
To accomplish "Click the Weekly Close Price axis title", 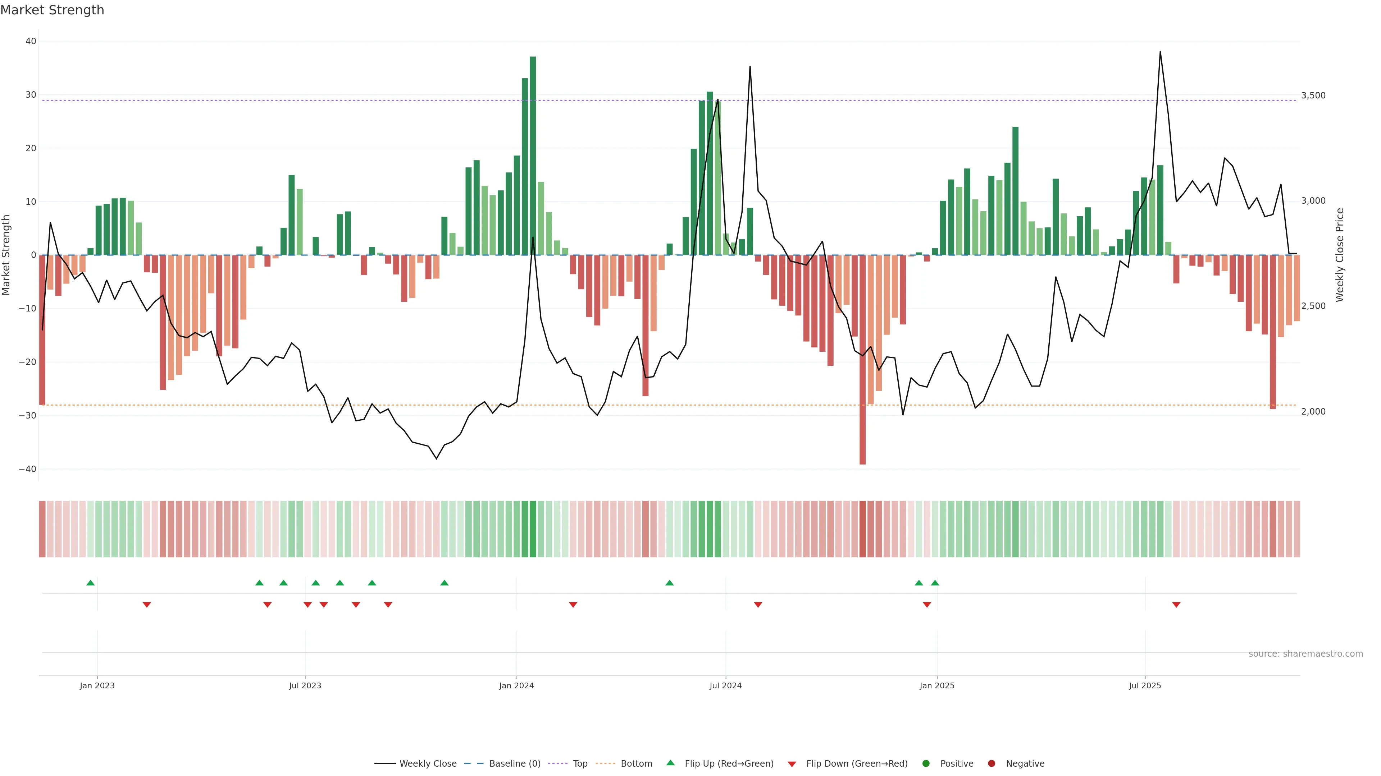I will coord(1340,255).
